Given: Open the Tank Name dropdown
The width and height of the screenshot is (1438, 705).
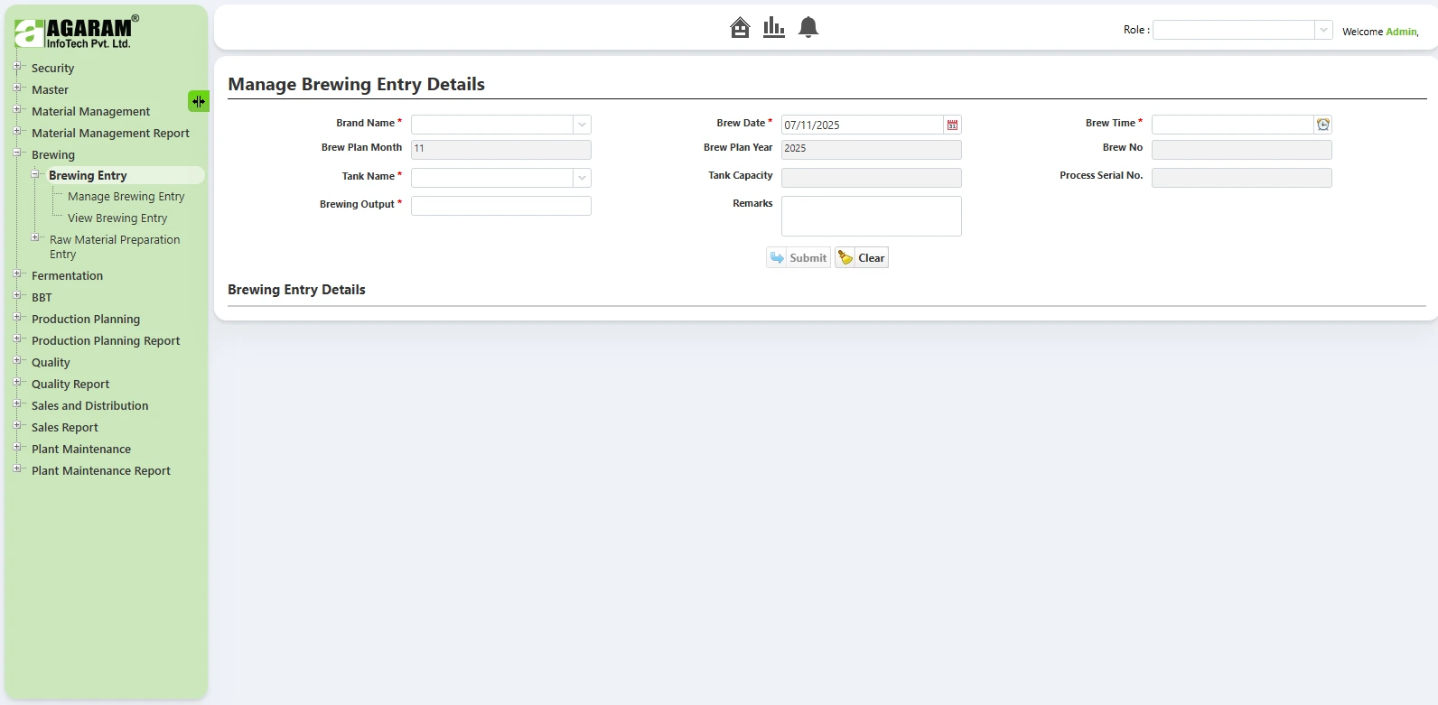Looking at the screenshot, I should pos(582,178).
